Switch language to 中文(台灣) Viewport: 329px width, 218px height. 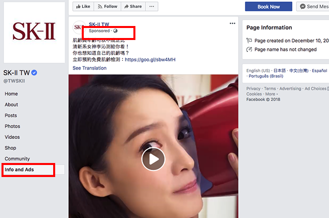299,70
